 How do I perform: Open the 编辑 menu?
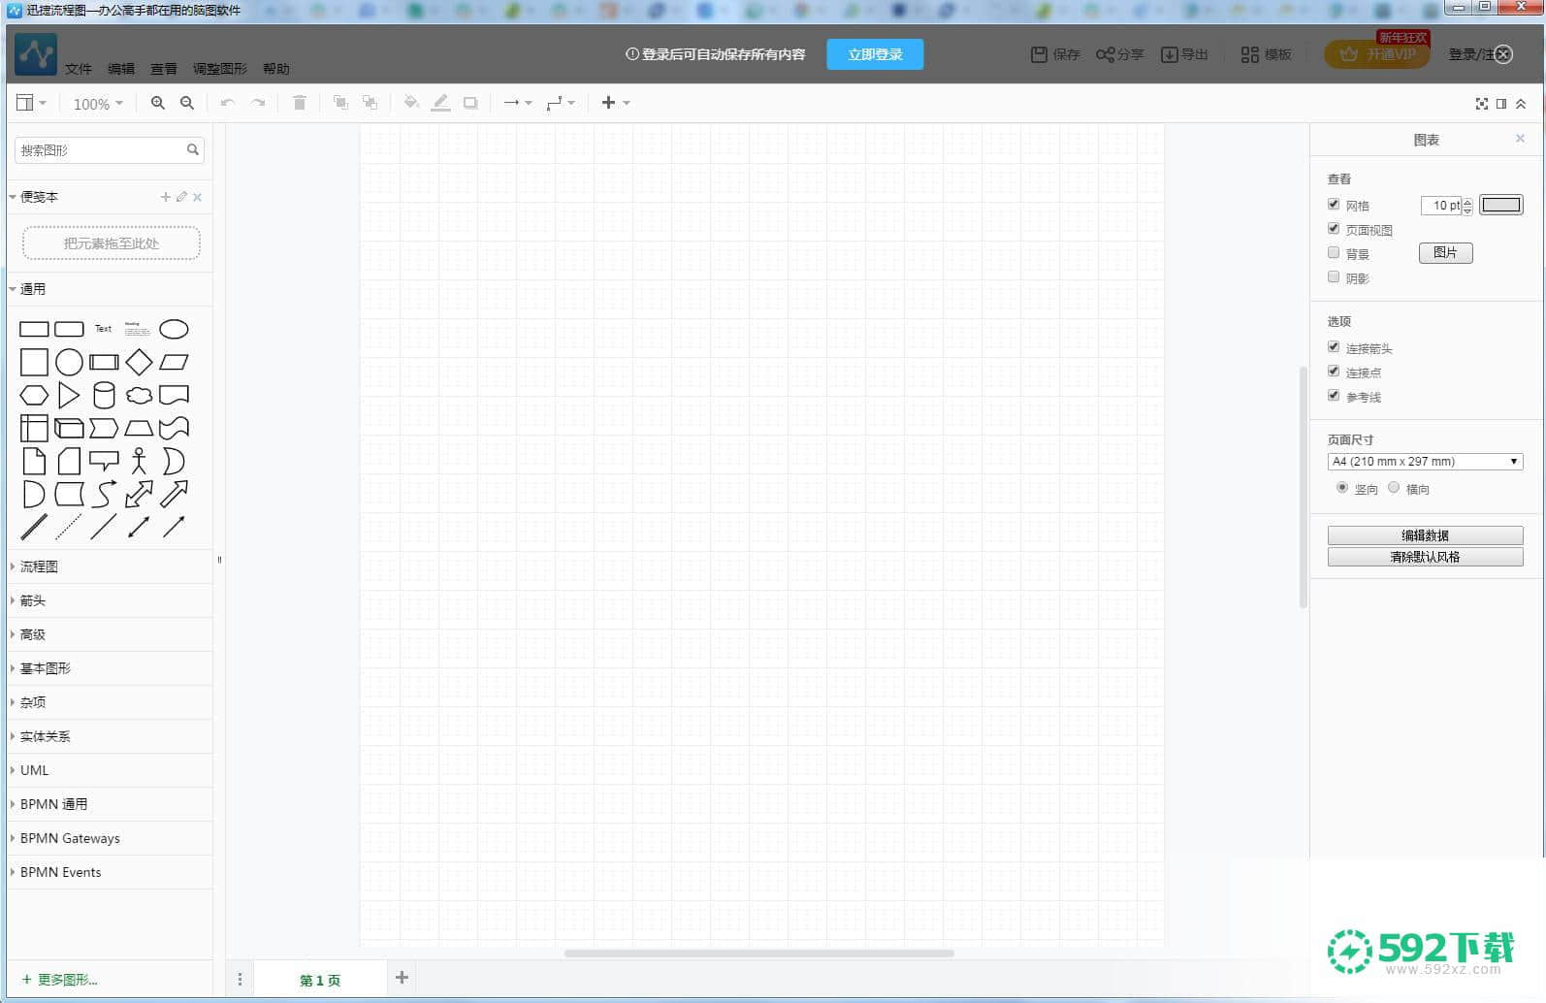tap(121, 69)
